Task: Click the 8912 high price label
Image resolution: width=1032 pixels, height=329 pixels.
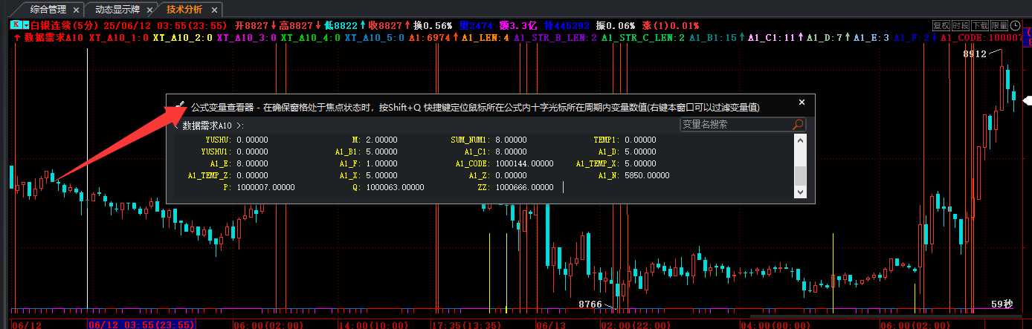Action: [974, 53]
